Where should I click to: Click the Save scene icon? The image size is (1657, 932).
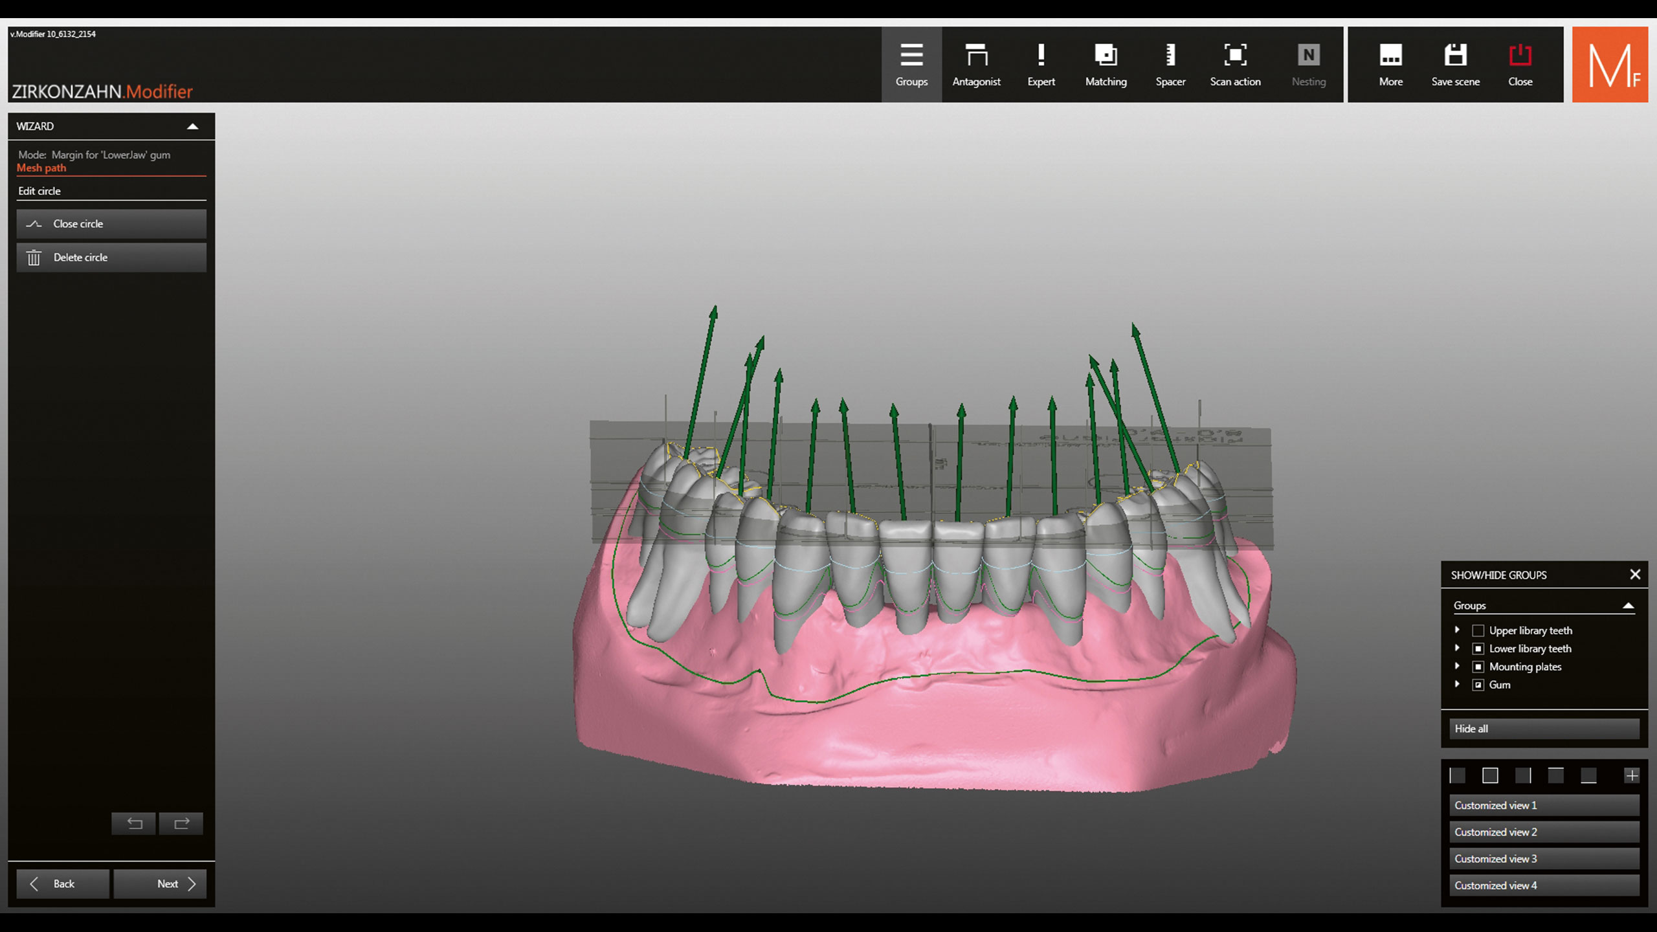pos(1455,65)
